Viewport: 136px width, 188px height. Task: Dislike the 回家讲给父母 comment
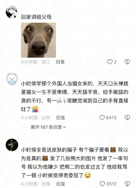click(127, 62)
